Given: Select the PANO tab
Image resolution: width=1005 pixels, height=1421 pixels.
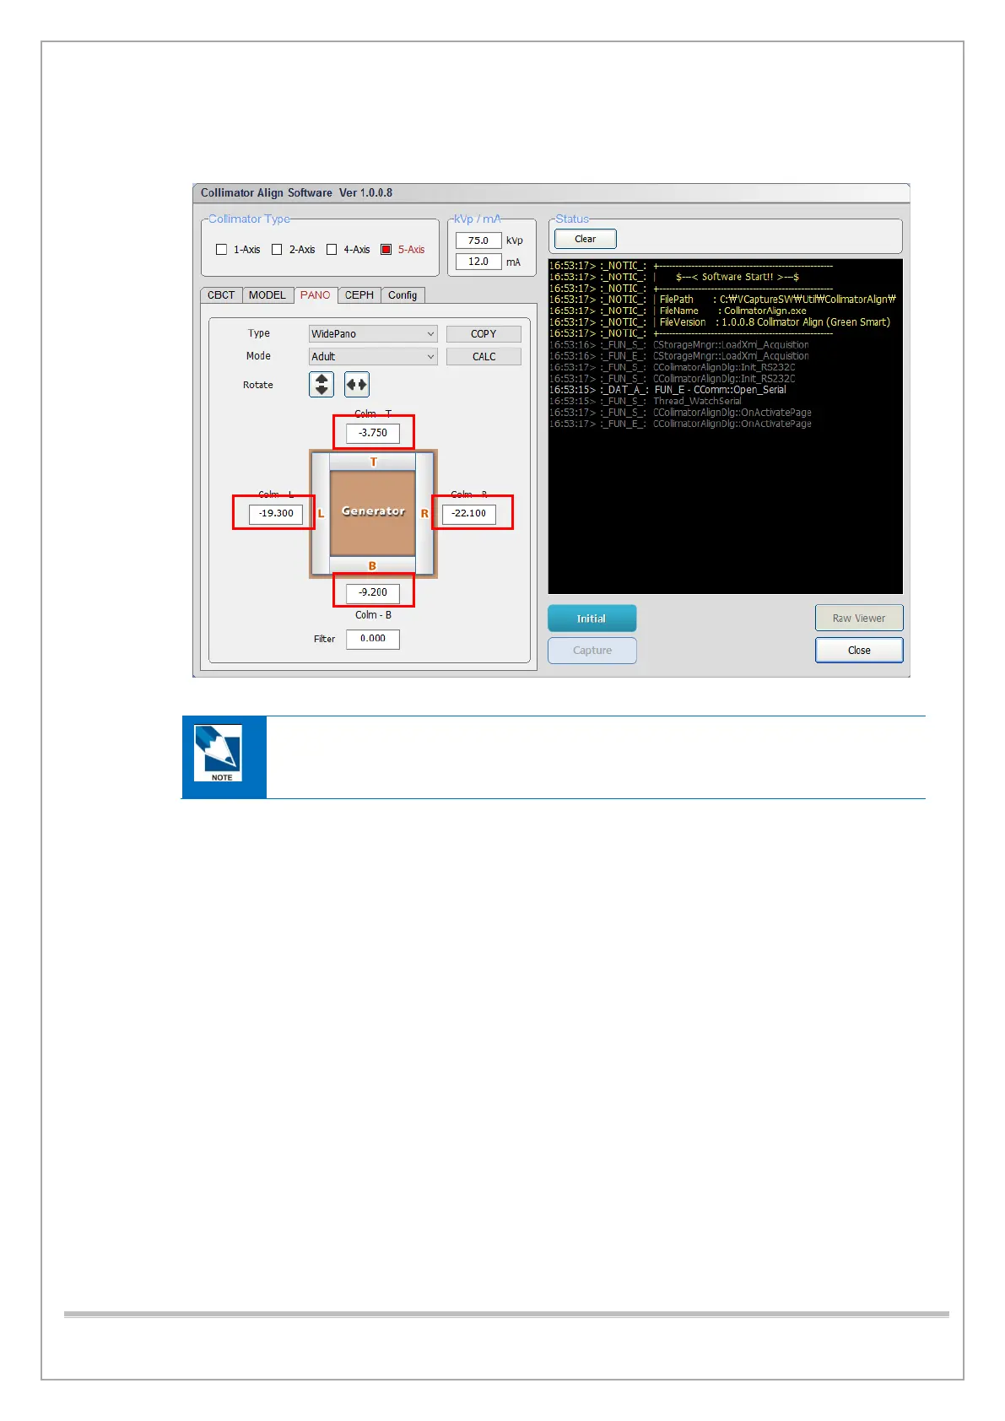Looking at the screenshot, I should [316, 295].
